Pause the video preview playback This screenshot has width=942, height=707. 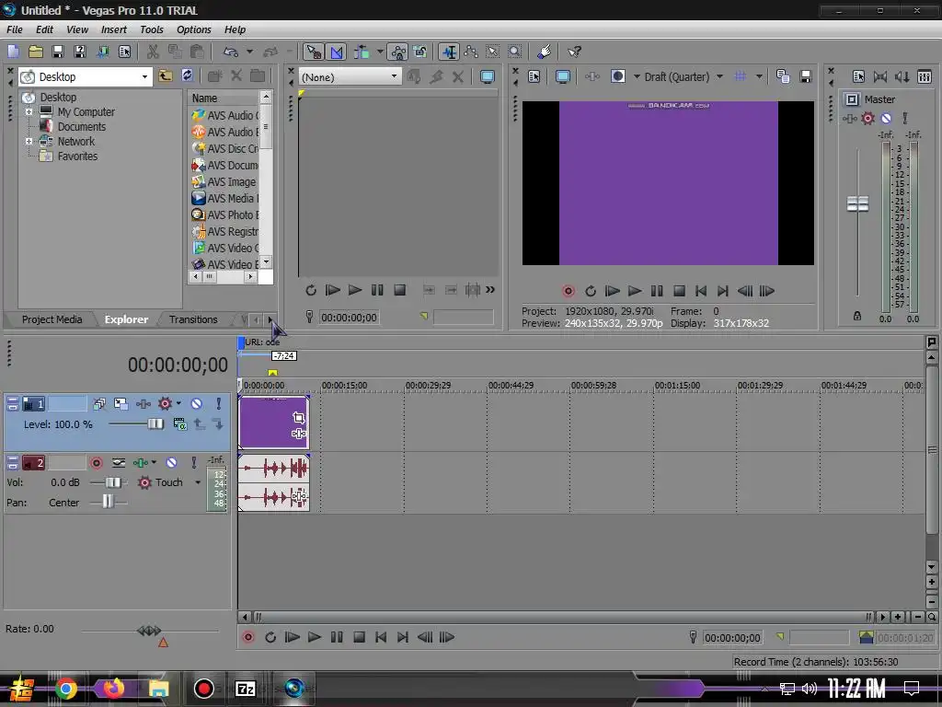657,291
